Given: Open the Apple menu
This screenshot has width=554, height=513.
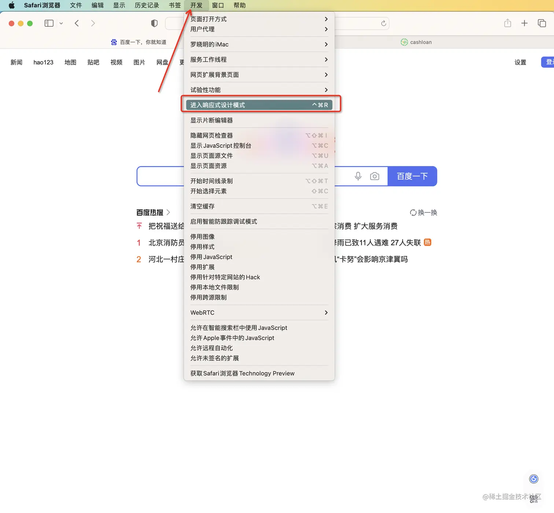Looking at the screenshot, I should pos(12,5).
